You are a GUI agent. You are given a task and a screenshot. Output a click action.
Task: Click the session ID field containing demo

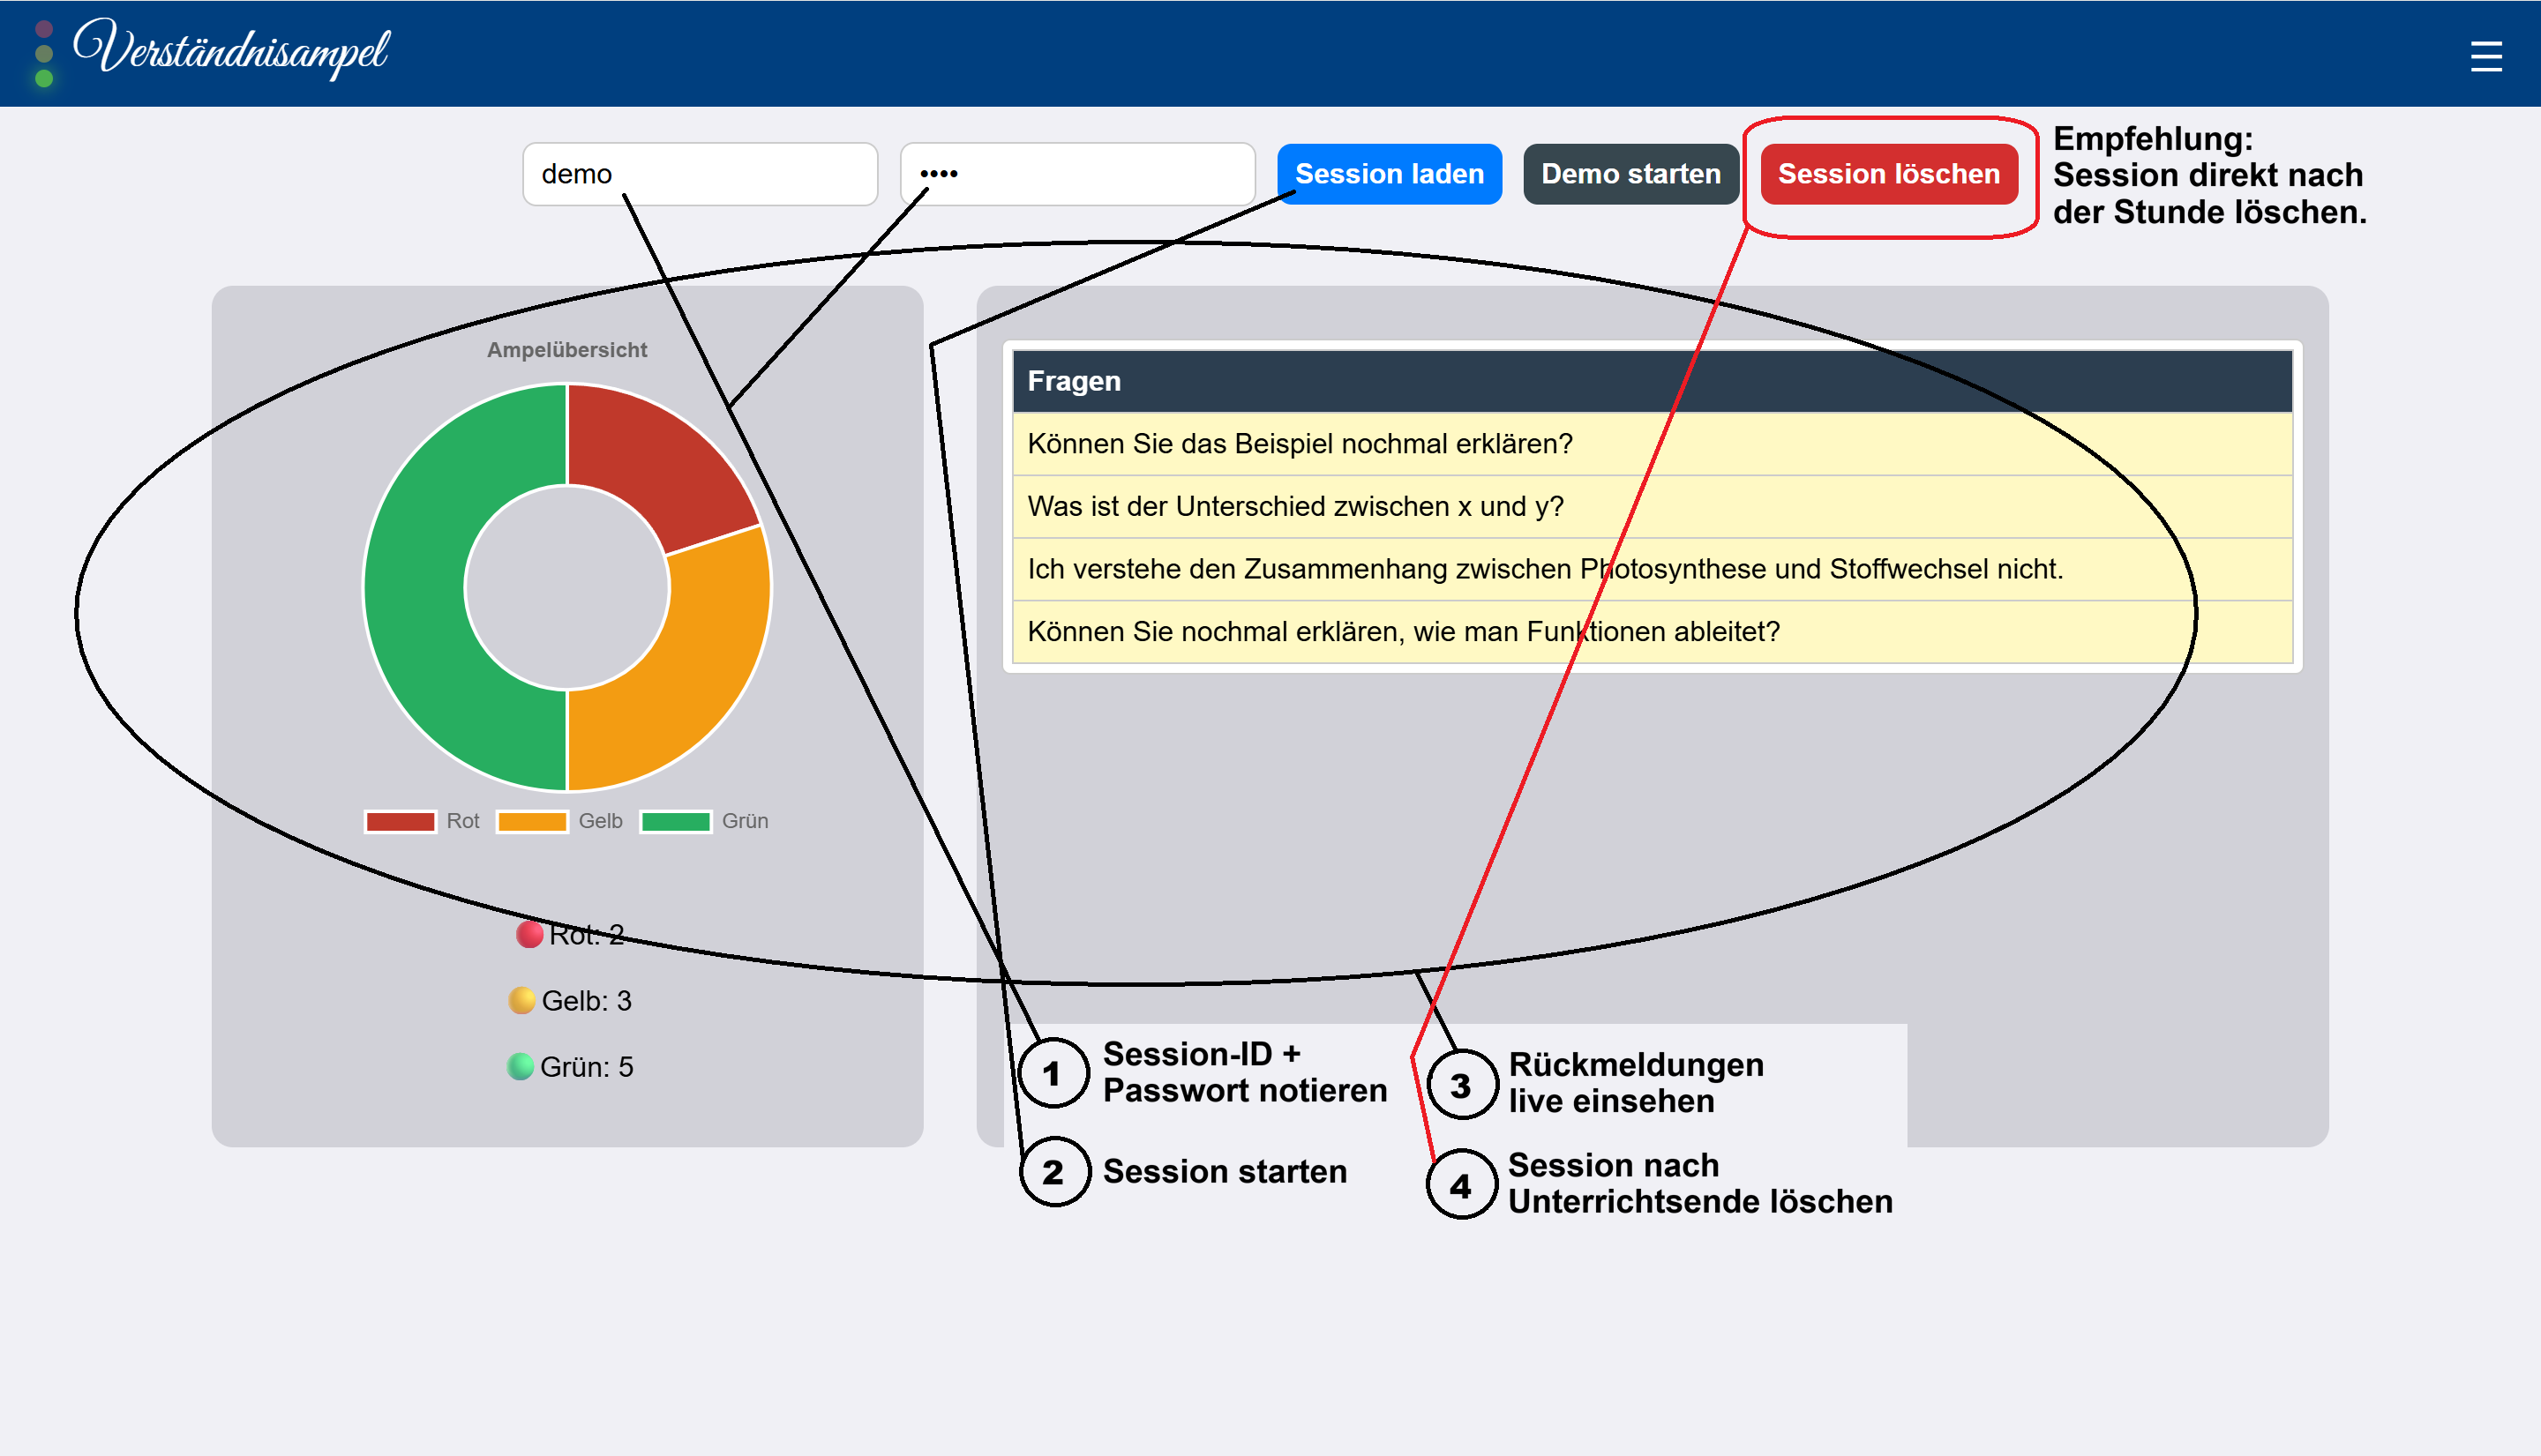pyautogui.click(x=701, y=174)
